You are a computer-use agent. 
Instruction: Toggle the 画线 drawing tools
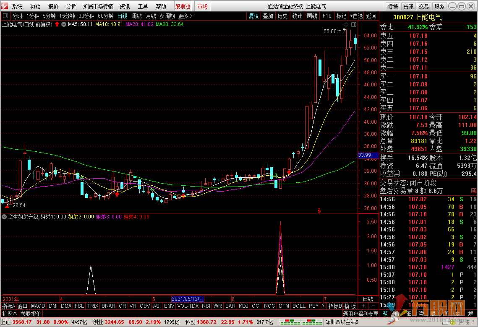pos(312,16)
